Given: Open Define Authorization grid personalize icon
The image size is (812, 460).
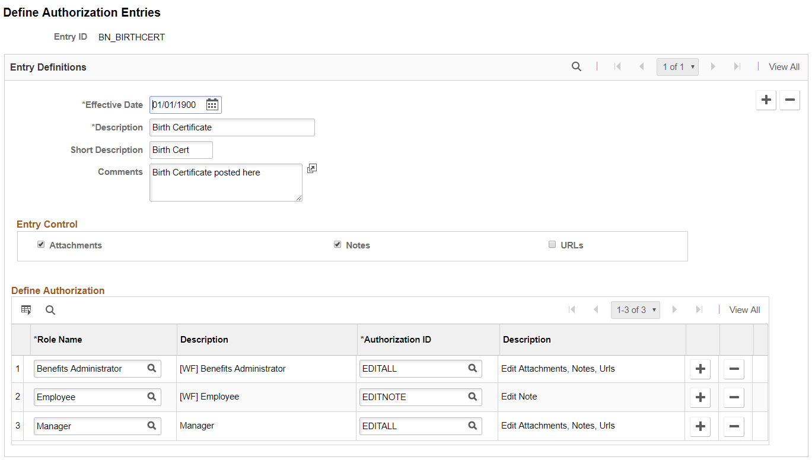Looking at the screenshot, I should point(26,309).
